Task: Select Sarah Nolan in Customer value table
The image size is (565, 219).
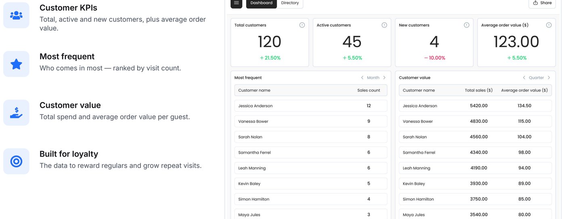Action: pos(475,137)
